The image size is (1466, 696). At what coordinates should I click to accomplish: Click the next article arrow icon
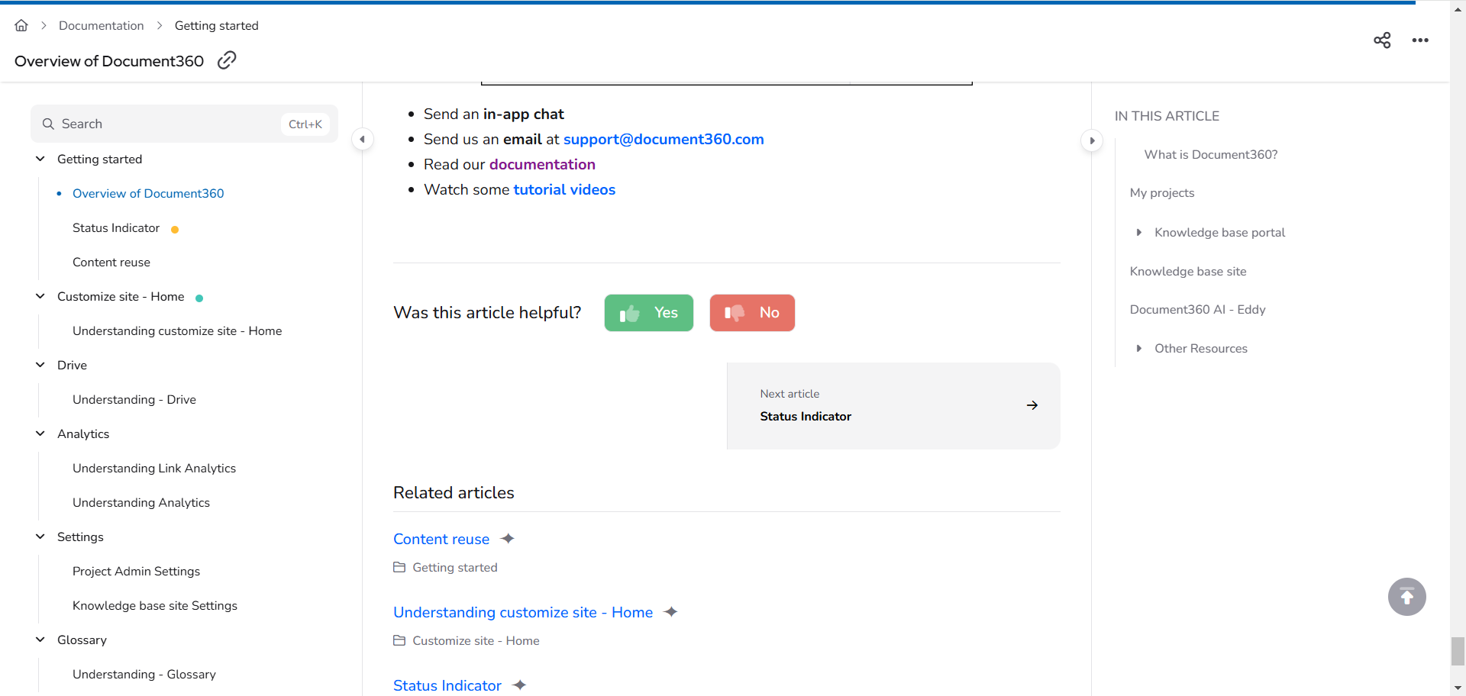(x=1032, y=405)
